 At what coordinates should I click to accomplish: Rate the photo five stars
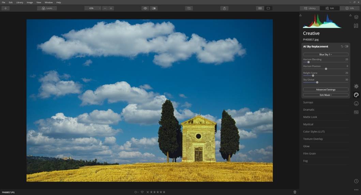pos(164,192)
